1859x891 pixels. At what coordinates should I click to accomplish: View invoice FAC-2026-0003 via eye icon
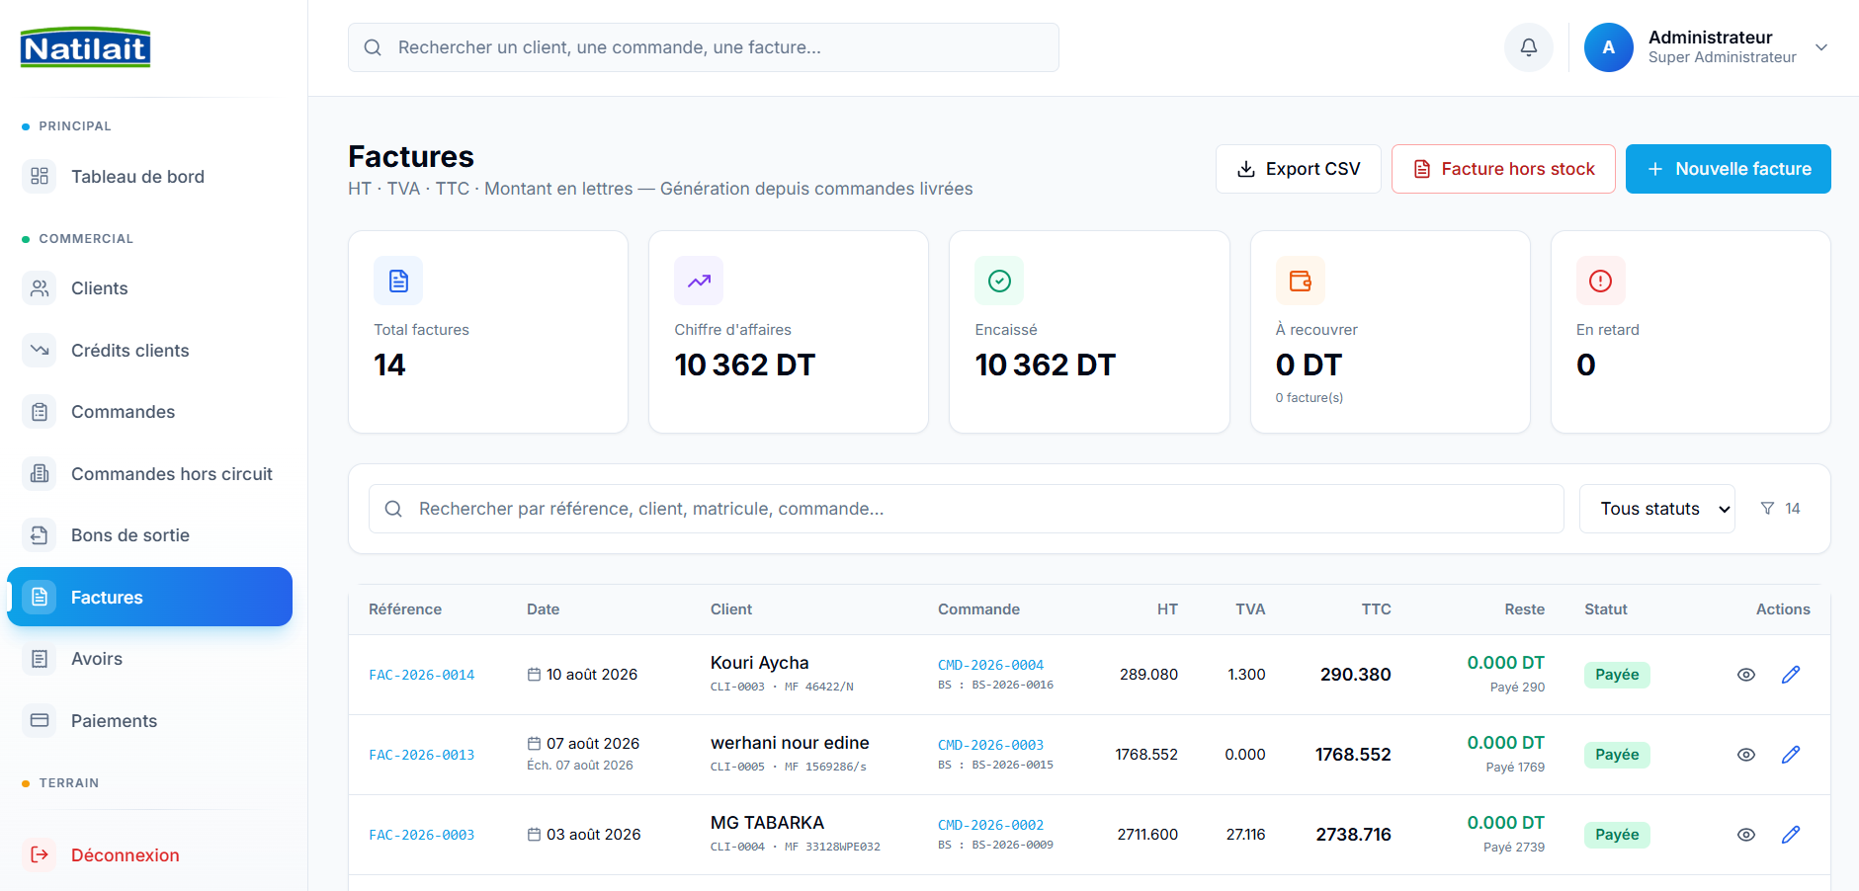coord(1746,835)
